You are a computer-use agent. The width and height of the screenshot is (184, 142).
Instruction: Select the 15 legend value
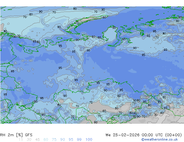(x=21, y=140)
